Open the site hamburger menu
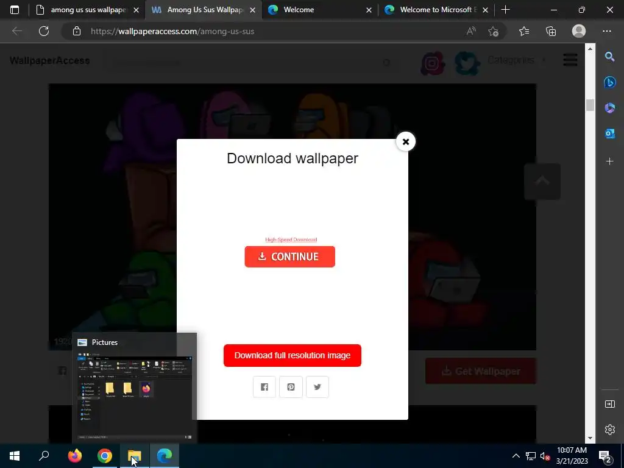 pos(570,60)
